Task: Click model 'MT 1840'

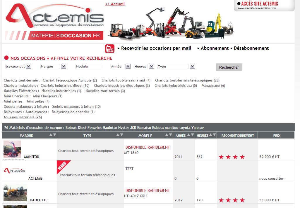Action: tap(131, 152)
